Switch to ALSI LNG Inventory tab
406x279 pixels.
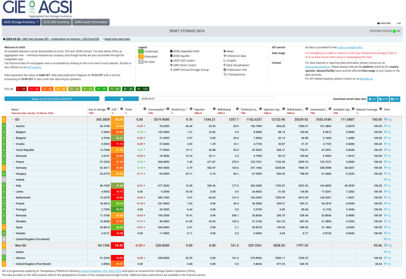click(57, 22)
